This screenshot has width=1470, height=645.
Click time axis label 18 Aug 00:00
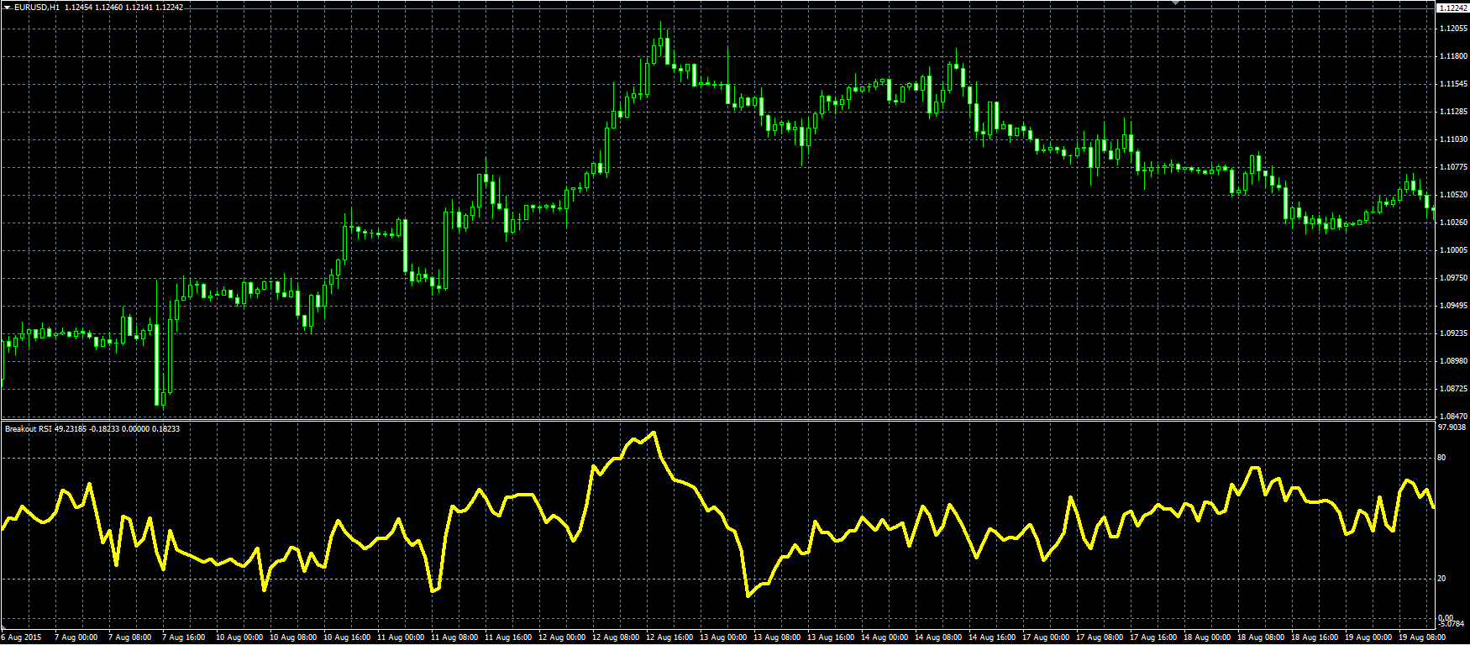tap(1207, 637)
